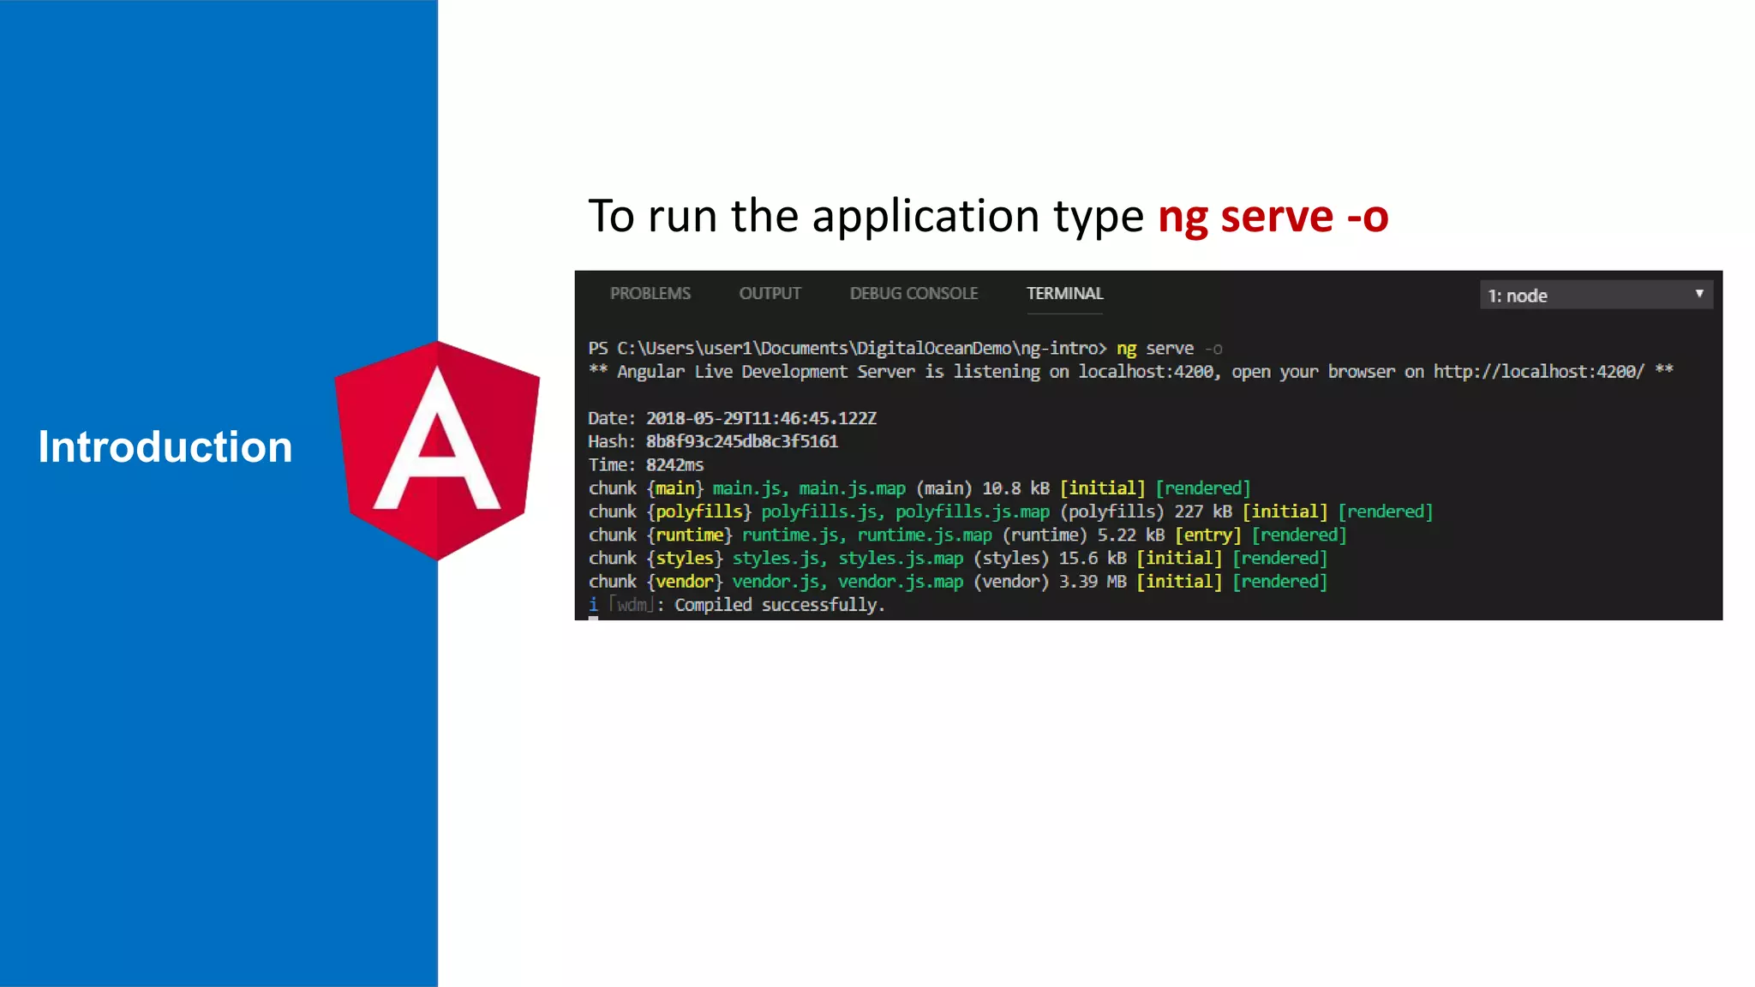Click the dropdown arrow beside '1: node'
The image size is (1755, 987).
pos(1698,294)
